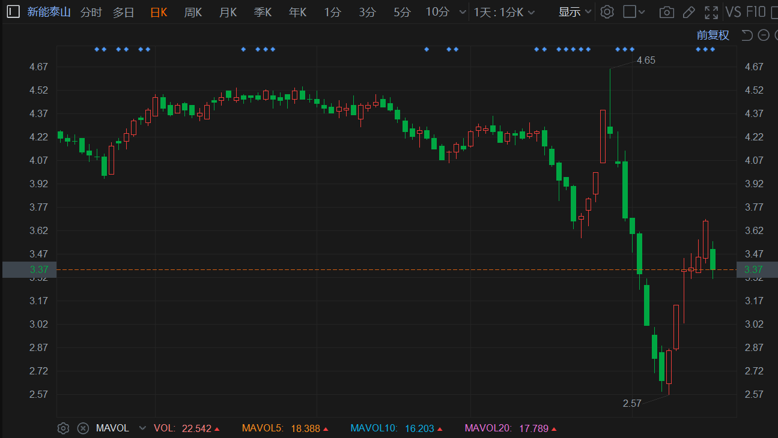Select the drawing pencil tool
778x438 pixels.
pos(689,12)
